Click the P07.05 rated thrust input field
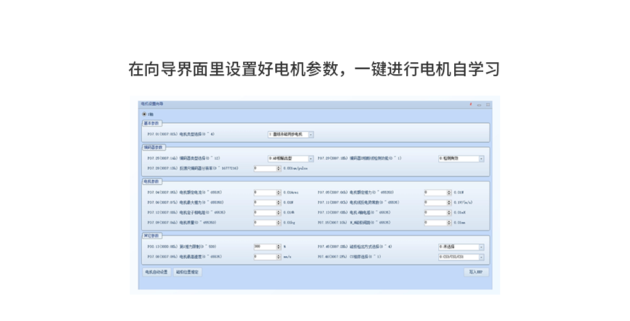Image resolution: width=630 pixels, height=321 pixels. [x=435, y=192]
